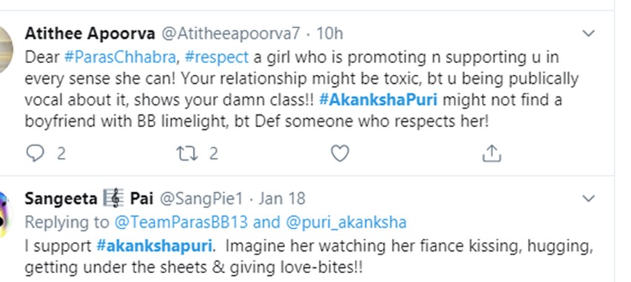Visit the @puri_akanksha mention
This screenshot has width=631, height=282.
click(x=346, y=222)
